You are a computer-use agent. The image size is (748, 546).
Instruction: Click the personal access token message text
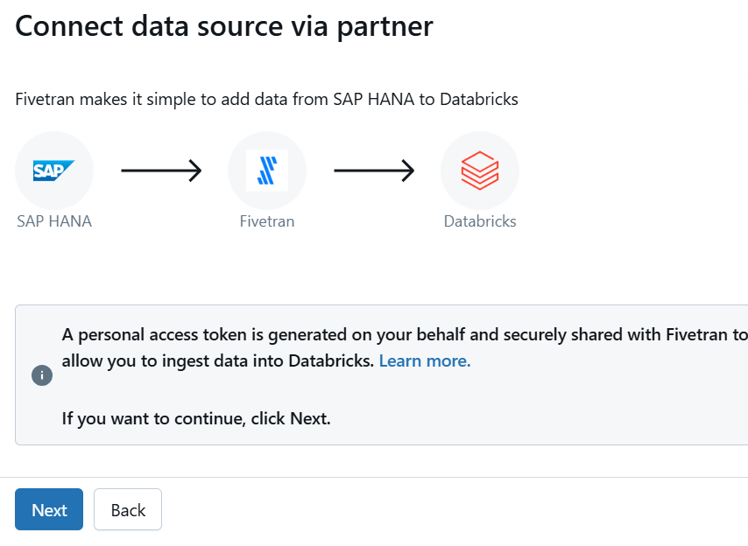coord(405,347)
